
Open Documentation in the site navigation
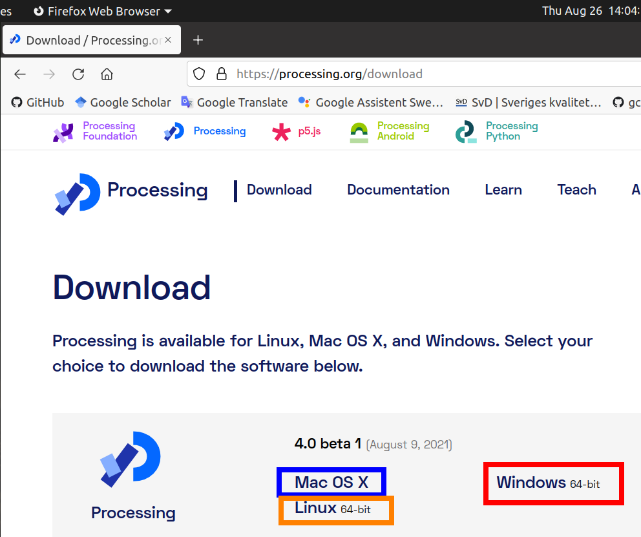click(398, 189)
